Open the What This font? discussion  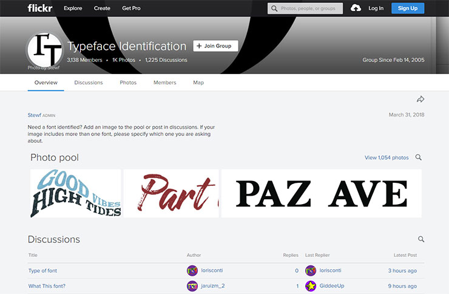(x=47, y=286)
